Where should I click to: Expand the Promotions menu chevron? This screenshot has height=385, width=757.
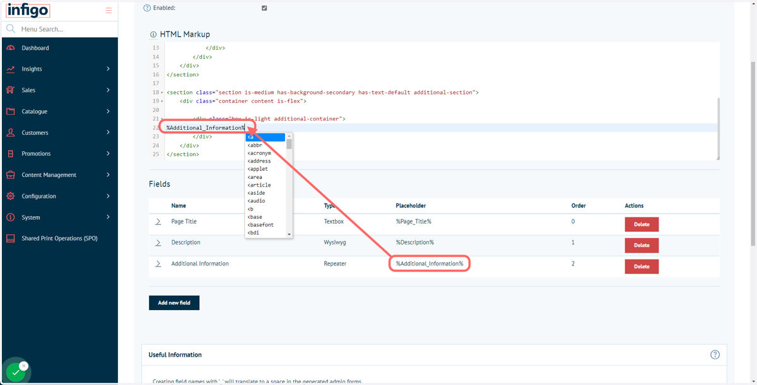pos(108,154)
